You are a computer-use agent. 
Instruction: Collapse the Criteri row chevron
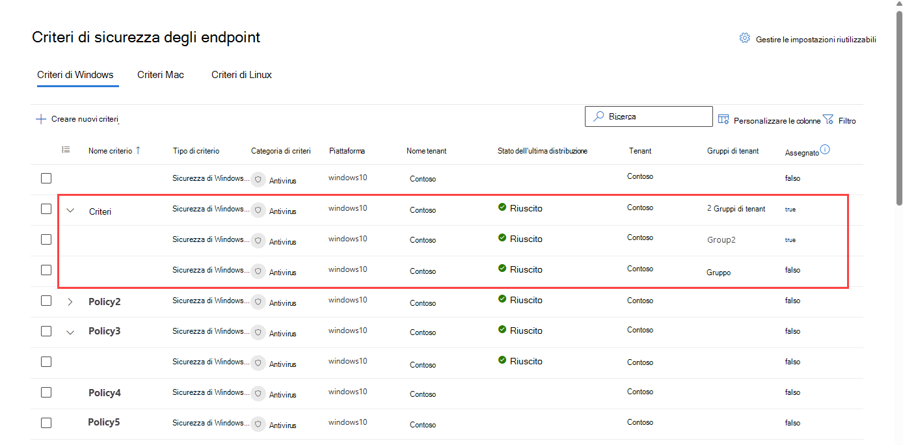coord(71,210)
